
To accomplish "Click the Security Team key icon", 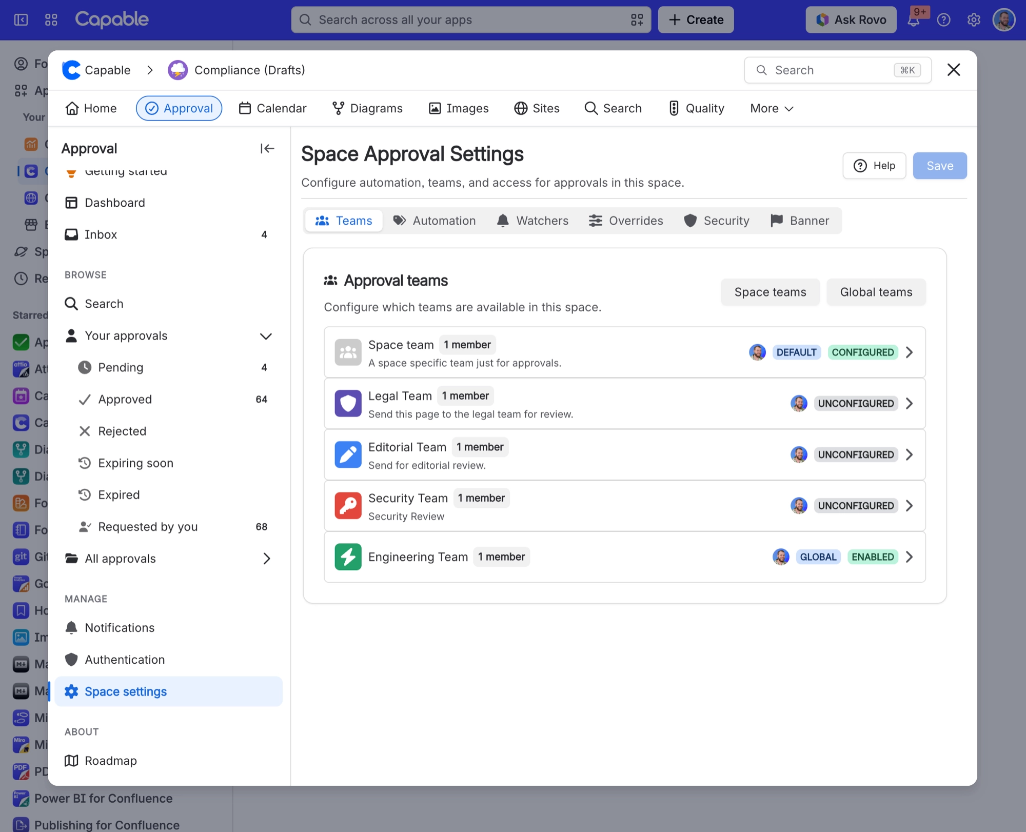I will pos(348,506).
